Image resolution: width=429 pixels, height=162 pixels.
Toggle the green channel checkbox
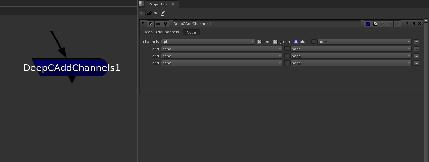(275, 42)
